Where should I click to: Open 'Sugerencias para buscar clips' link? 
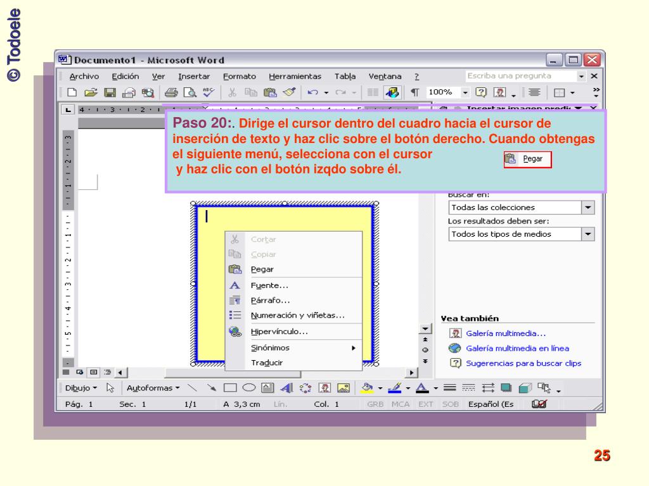(x=524, y=363)
